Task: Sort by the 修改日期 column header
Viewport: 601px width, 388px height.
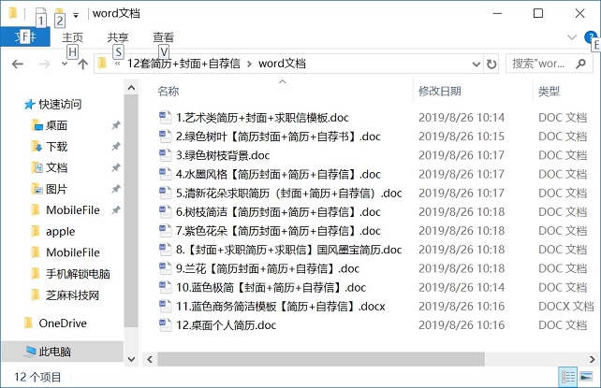Action: pyautogui.click(x=440, y=91)
